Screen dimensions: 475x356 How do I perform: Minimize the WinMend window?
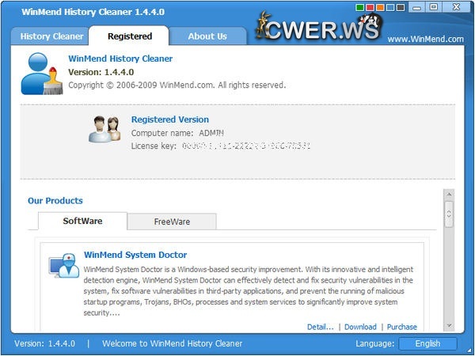(417, 7)
